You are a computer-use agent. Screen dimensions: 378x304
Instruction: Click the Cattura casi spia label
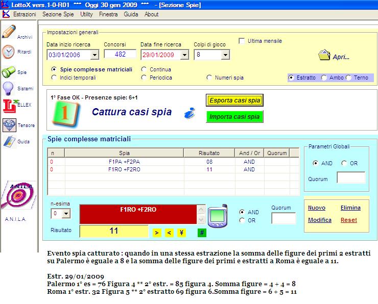[132, 112]
